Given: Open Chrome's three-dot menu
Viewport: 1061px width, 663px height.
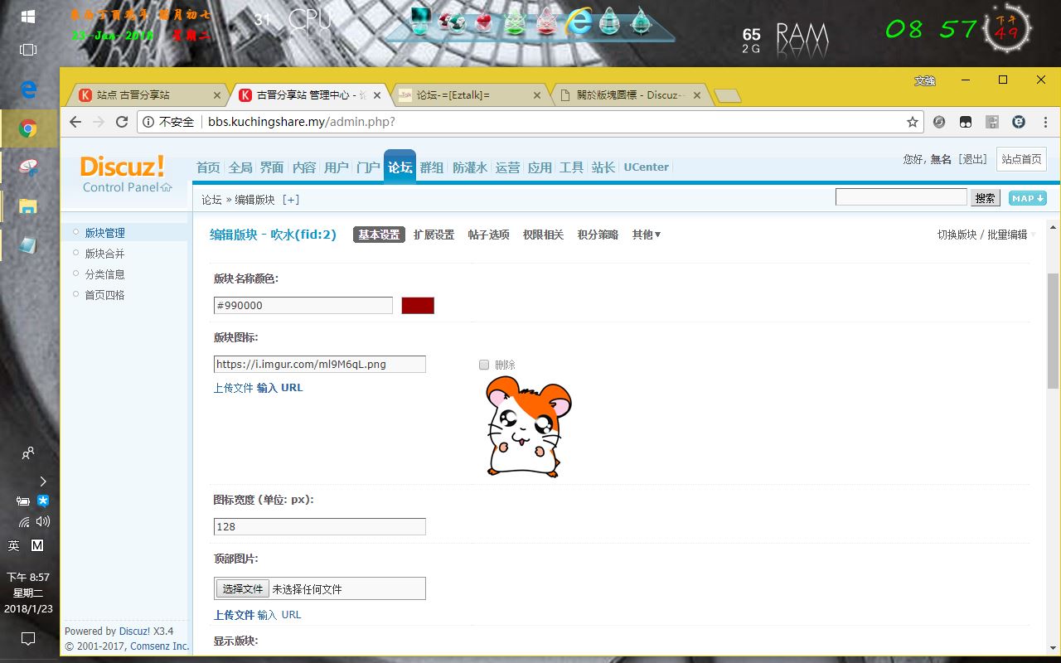Looking at the screenshot, I should pos(1045,122).
